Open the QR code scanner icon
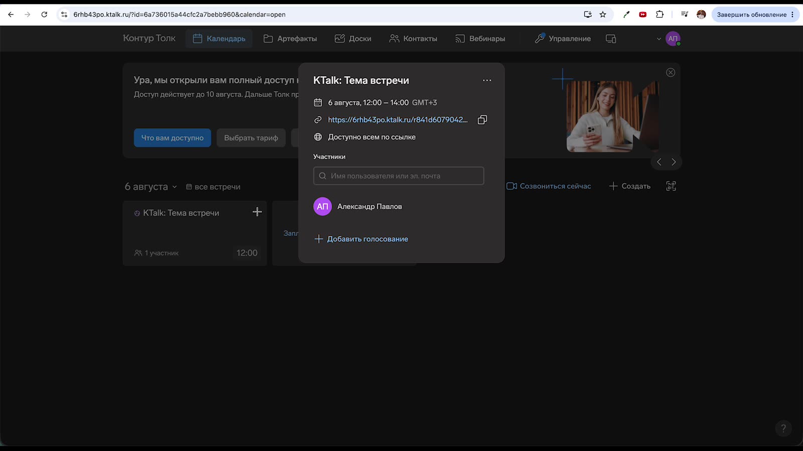803x451 pixels. pyautogui.click(x=671, y=186)
